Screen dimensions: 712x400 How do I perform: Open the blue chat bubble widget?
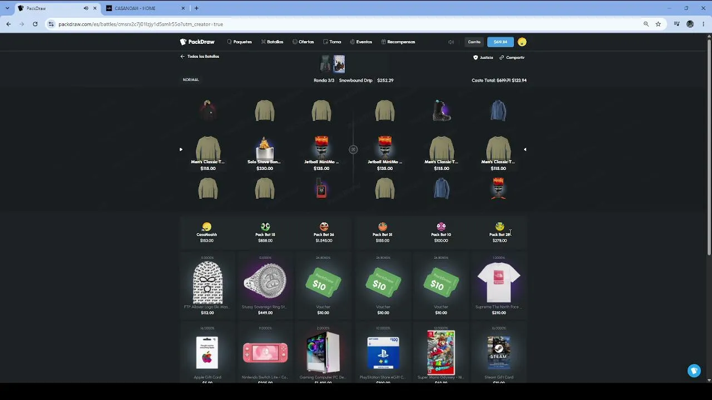694,371
